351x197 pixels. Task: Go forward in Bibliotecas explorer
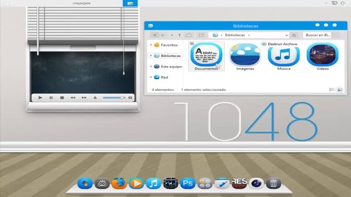point(163,35)
